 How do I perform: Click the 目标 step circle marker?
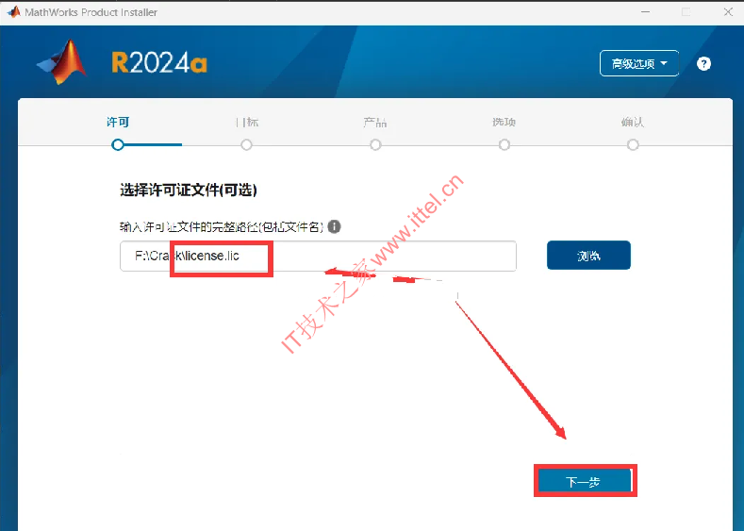click(246, 144)
